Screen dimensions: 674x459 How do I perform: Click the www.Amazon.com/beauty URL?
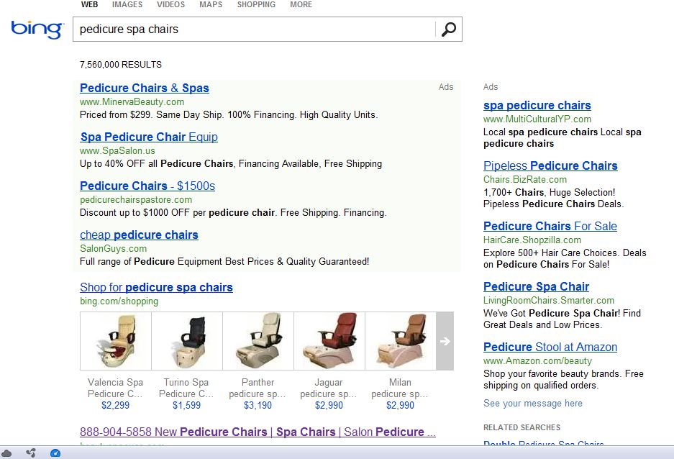[538, 361]
